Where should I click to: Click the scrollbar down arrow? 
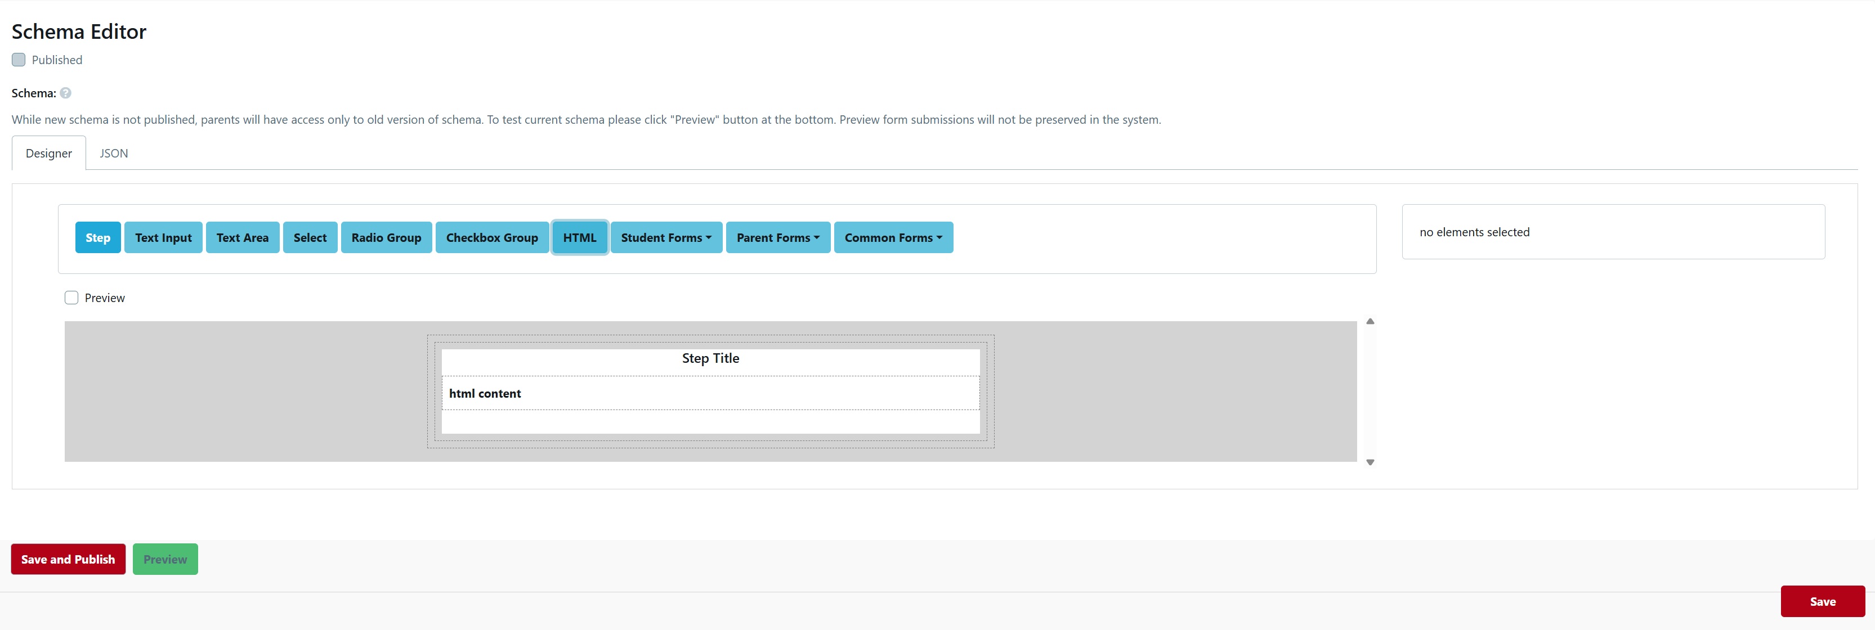pyautogui.click(x=1370, y=461)
